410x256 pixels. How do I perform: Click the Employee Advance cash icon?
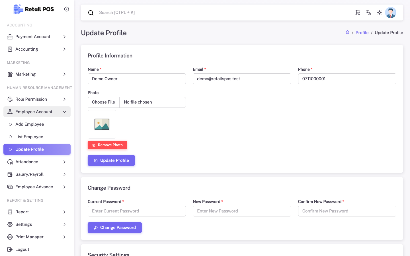tap(10, 187)
